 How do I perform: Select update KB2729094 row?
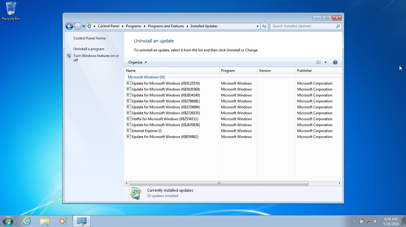[233, 107]
